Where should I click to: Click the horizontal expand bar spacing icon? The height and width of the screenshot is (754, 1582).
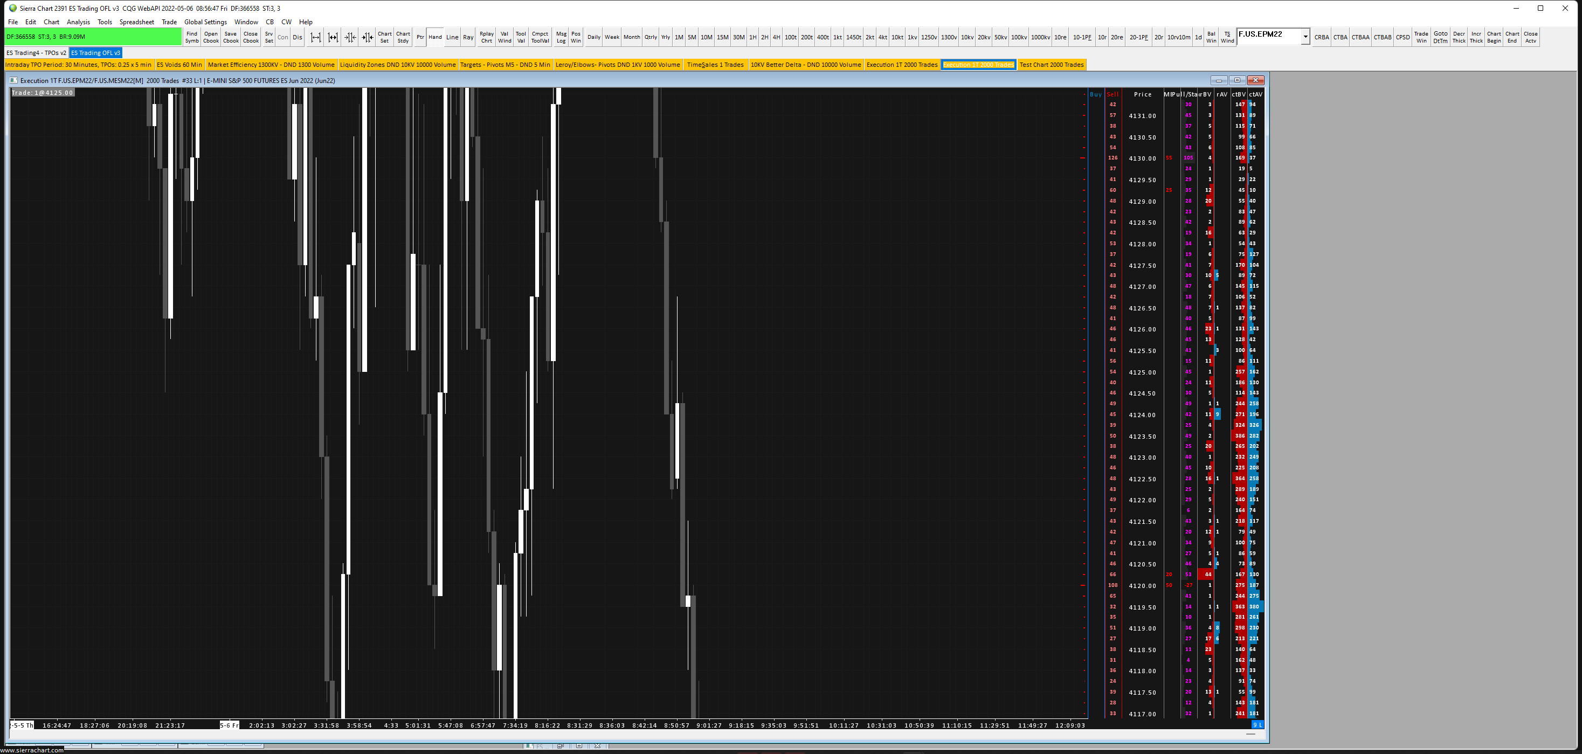[x=316, y=37]
